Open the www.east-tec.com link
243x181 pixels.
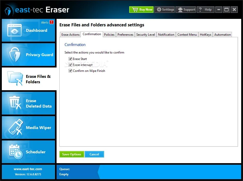[x=28, y=169]
